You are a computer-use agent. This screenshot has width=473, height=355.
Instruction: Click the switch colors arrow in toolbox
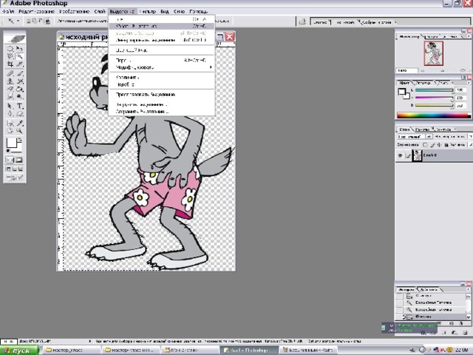coord(20,140)
